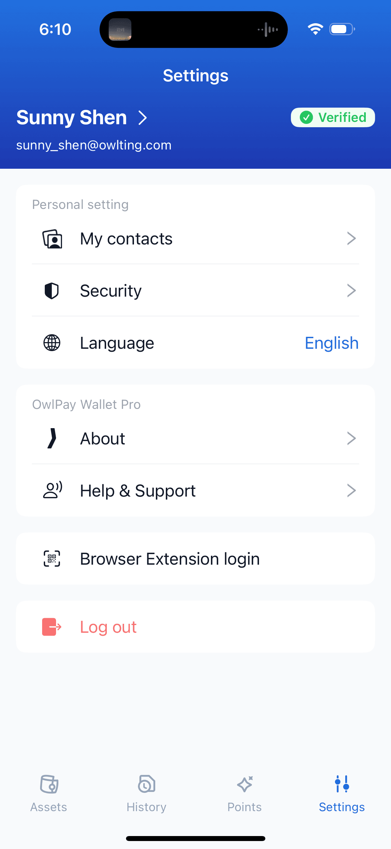Tap the Security shield icon
The height and width of the screenshot is (849, 391).
click(x=52, y=291)
